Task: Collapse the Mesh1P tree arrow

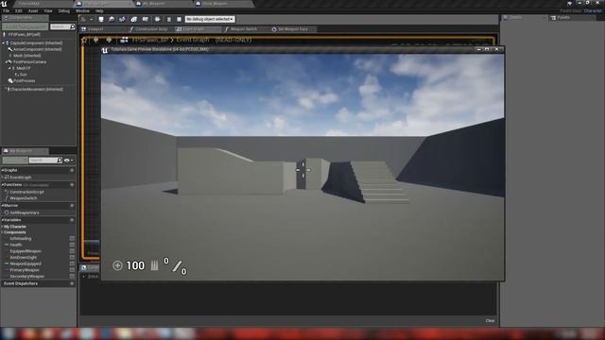Action: pos(9,68)
